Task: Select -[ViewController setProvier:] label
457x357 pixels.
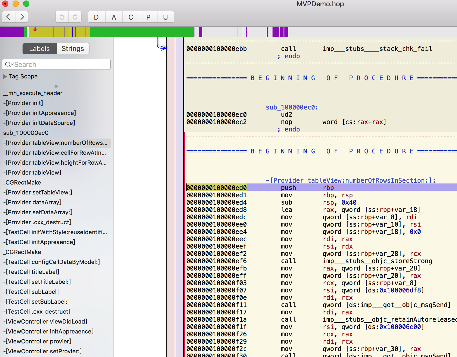Action: pyautogui.click(x=42, y=351)
